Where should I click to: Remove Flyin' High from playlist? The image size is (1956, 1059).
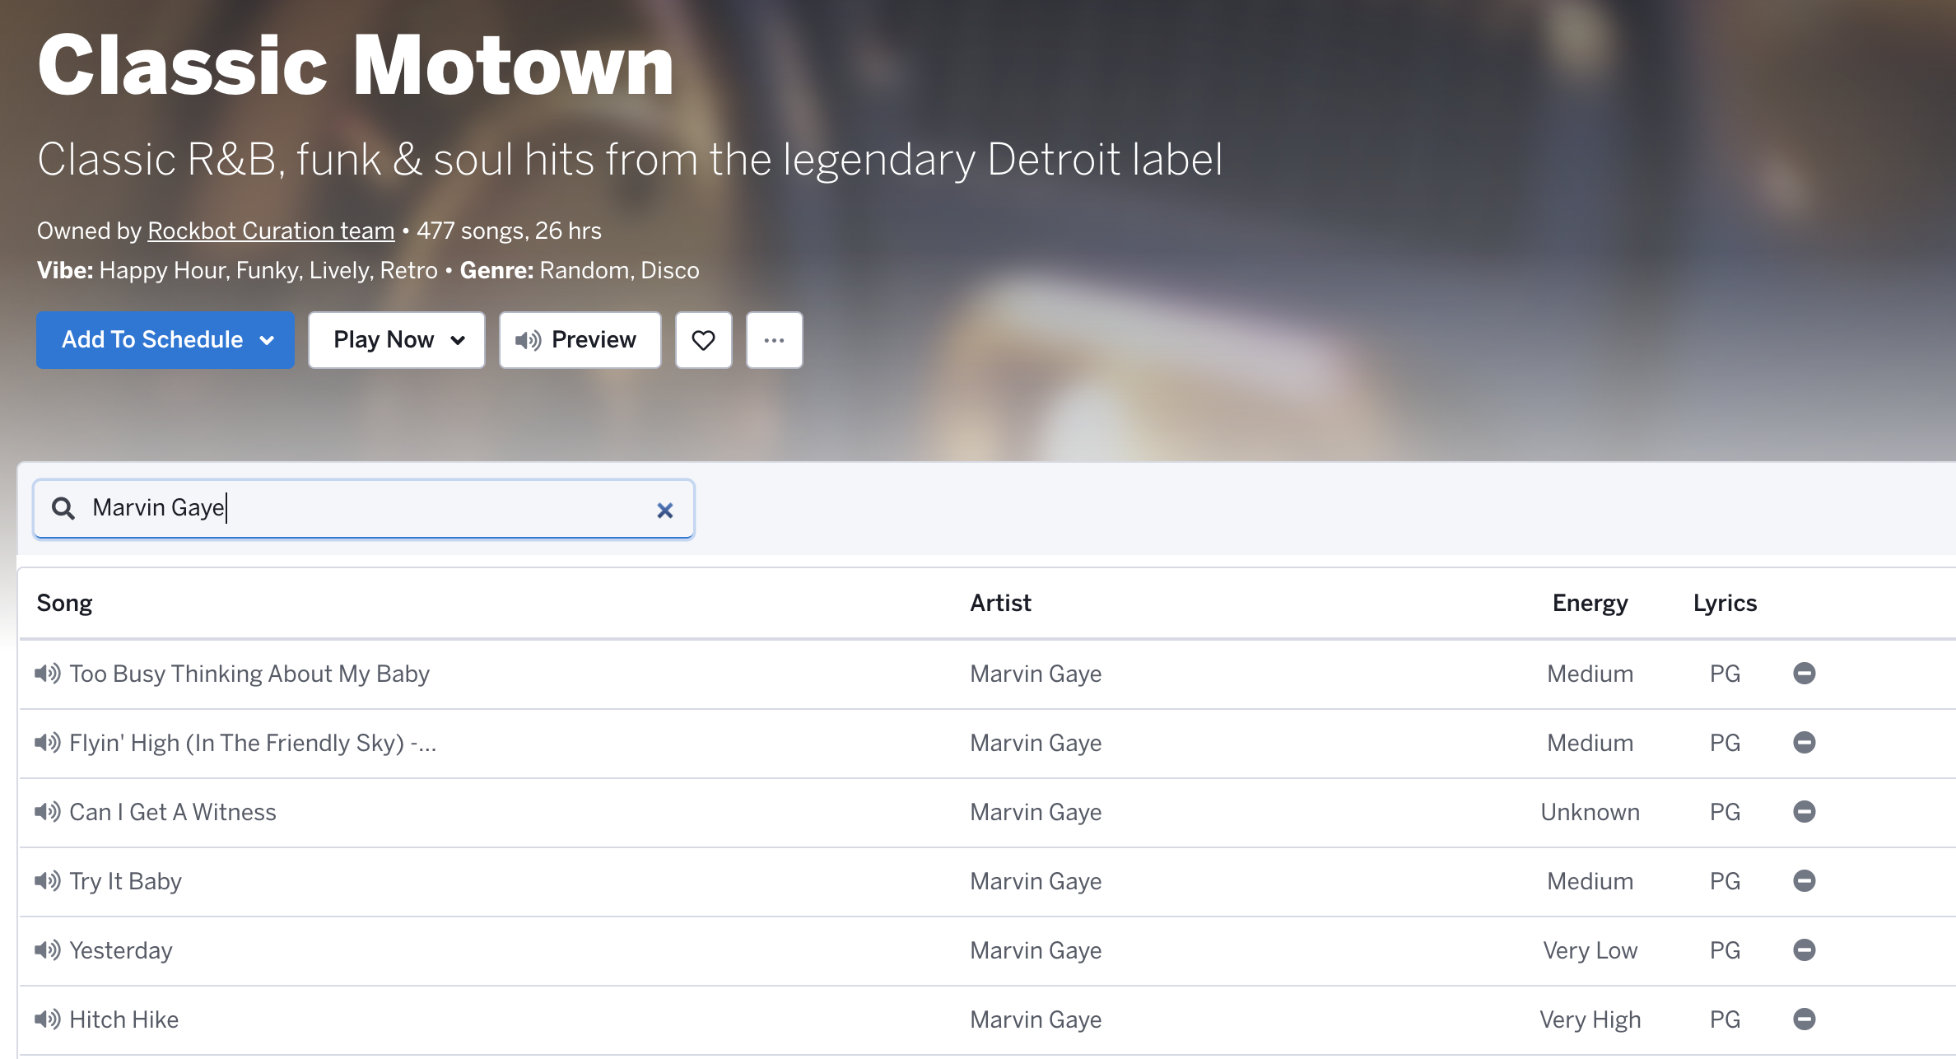point(1804,743)
